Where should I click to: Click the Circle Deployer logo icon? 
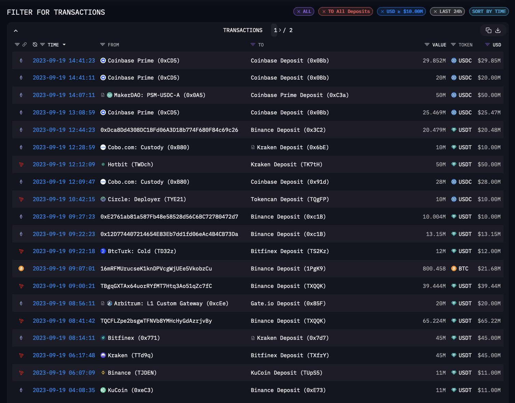pos(103,199)
